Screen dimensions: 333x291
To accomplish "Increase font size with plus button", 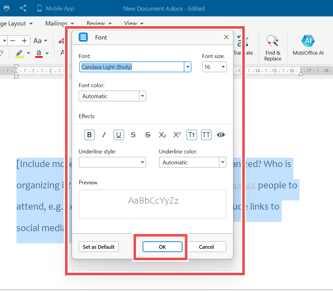I will [x=24, y=40].
